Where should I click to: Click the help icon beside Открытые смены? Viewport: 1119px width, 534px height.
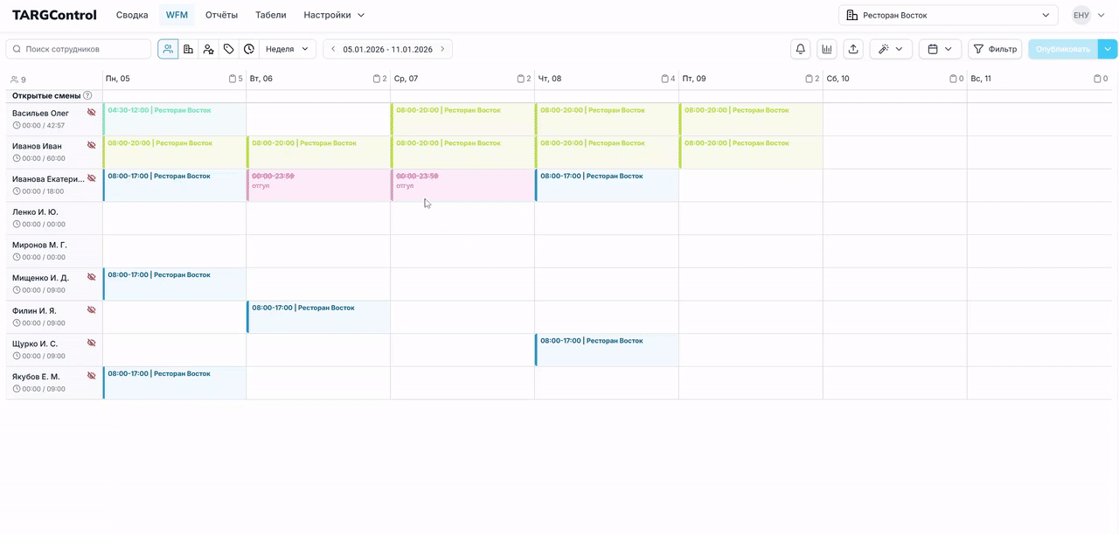pyautogui.click(x=87, y=95)
